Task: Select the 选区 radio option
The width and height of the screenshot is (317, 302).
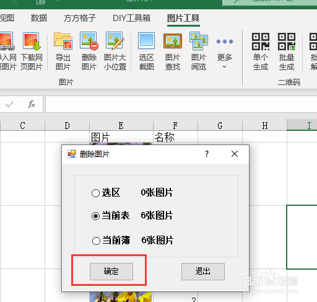Action: pyautogui.click(x=96, y=193)
